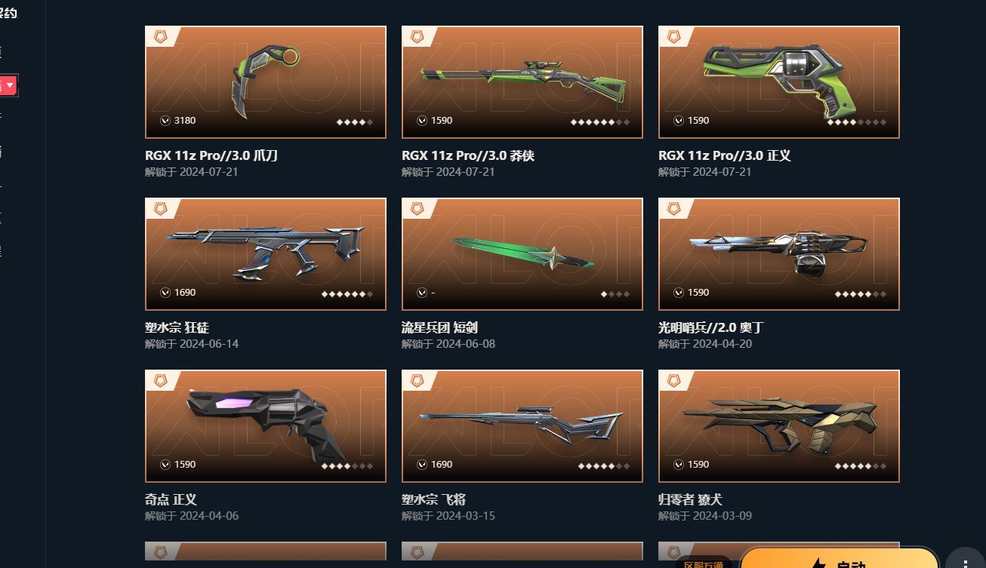Click the VP currency icon beside 3180

pyautogui.click(x=165, y=120)
